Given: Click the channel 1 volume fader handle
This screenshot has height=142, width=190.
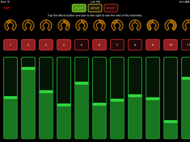Looking at the screenshot, I should click(x=10, y=97).
